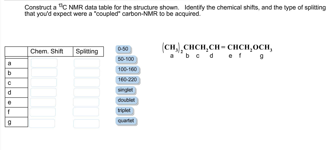Select the singlet splitting chip
This screenshot has width=331, height=150.
point(125,90)
